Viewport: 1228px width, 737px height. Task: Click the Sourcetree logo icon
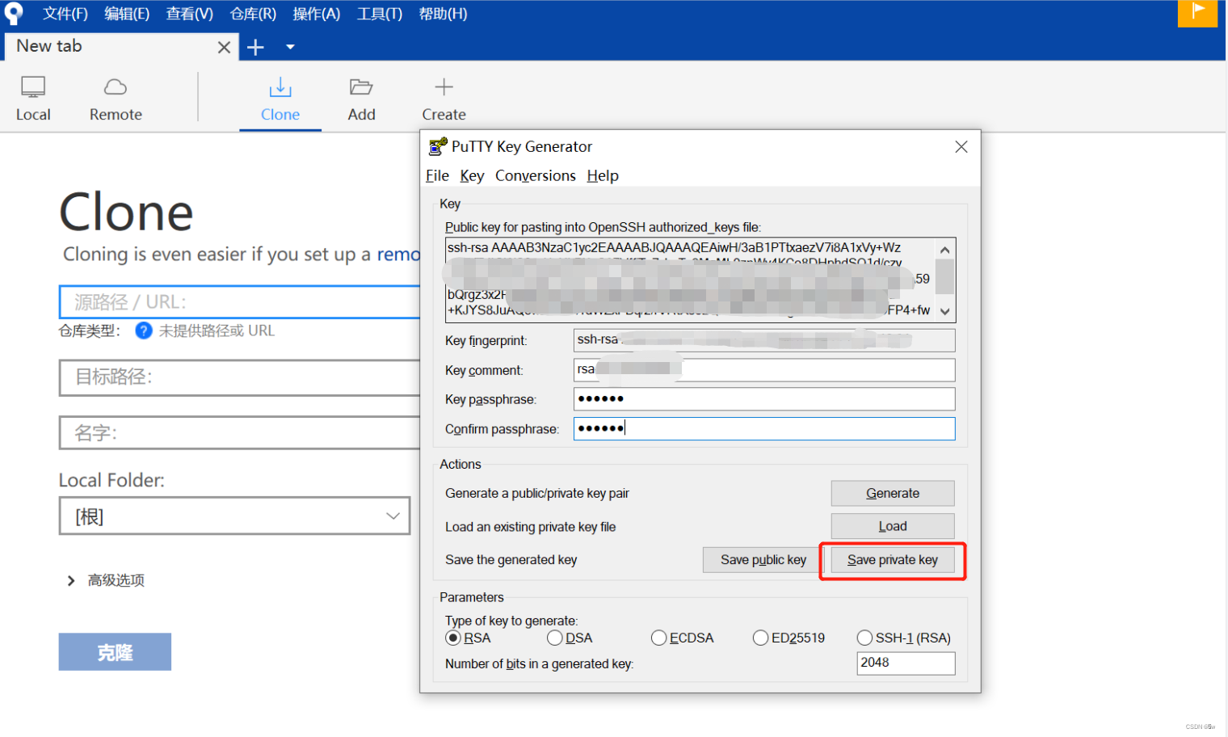click(14, 13)
